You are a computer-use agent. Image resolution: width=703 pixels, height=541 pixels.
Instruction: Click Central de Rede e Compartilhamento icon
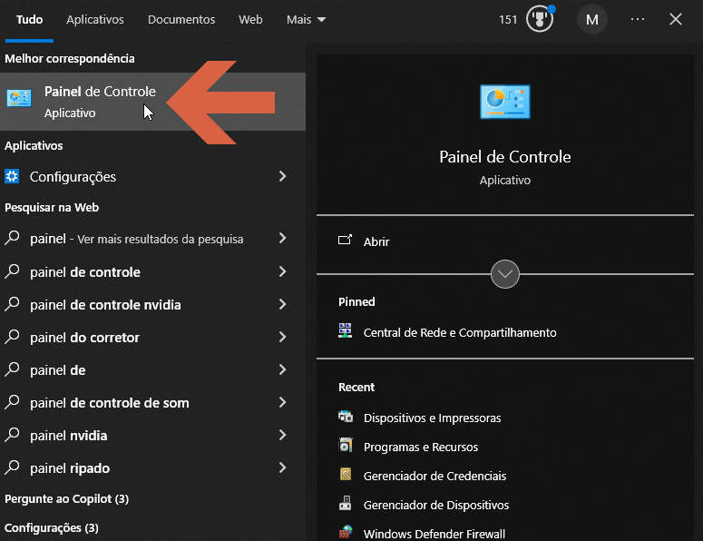click(345, 331)
